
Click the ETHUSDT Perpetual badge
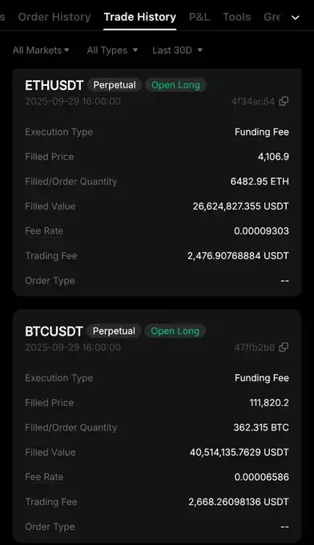coord(115,85)
